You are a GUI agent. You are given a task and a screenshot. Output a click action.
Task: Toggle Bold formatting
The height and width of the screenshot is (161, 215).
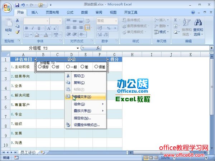pyautogui.click(x=26, y=28)
